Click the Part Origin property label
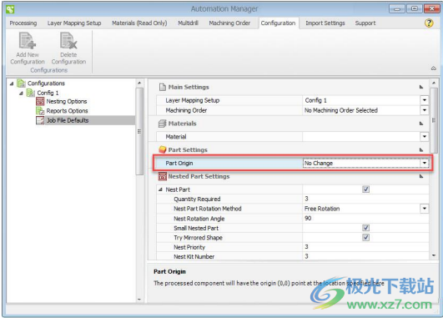The height and width of the screenshot is (318, 443). click(179, 163)
